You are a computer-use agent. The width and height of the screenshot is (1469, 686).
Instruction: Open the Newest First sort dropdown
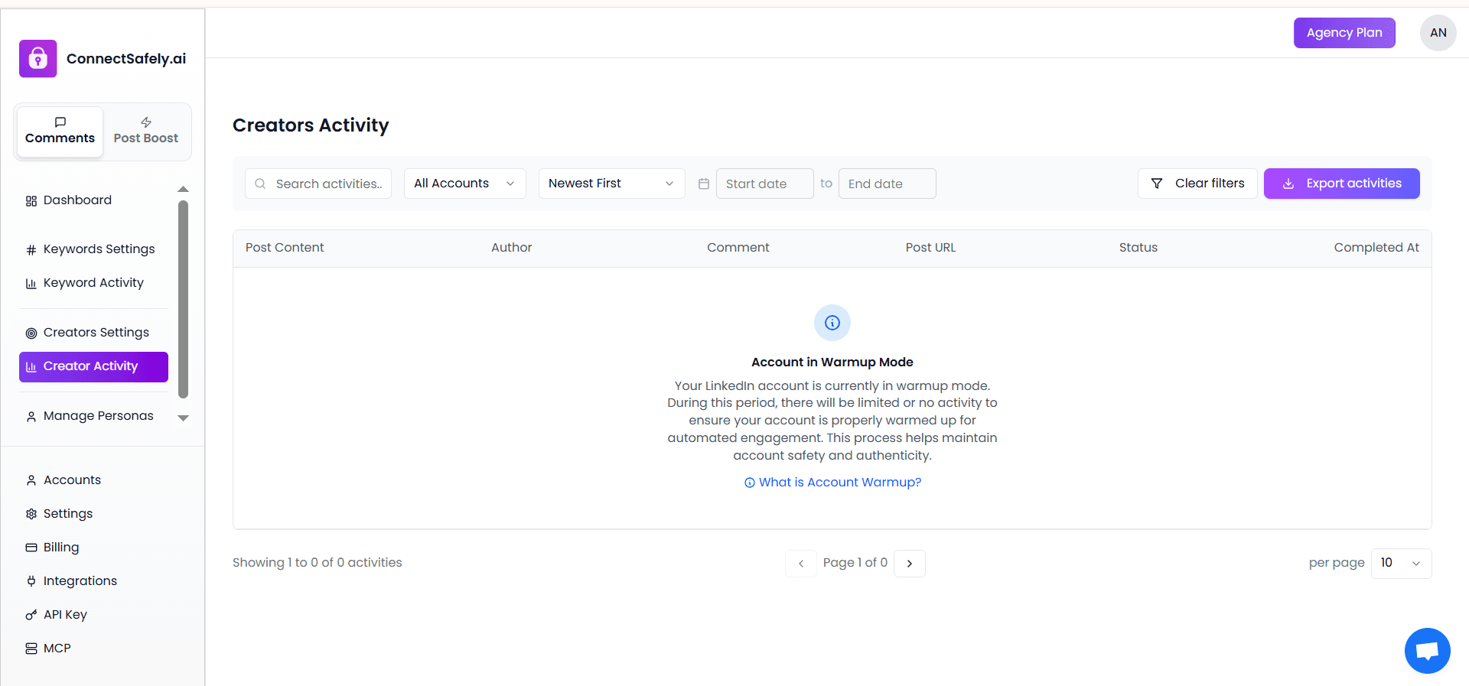pos(612,184)
